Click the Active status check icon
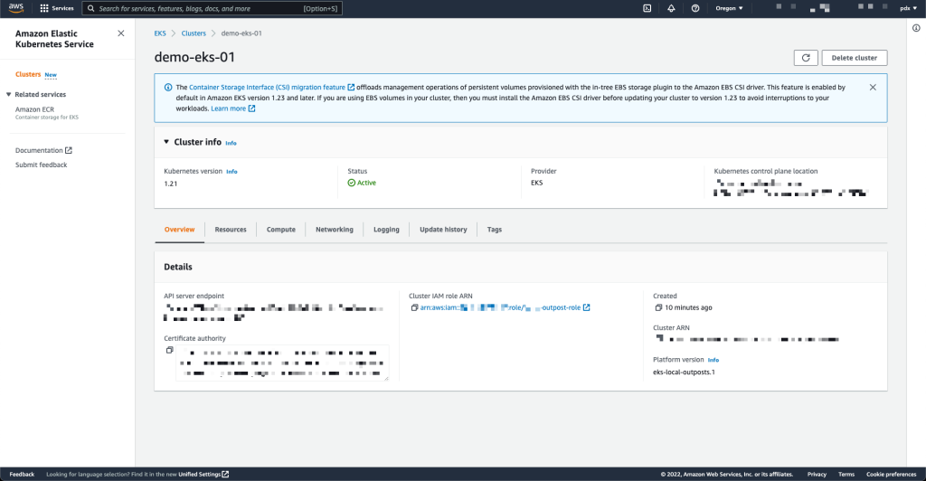926x481 pixels. click(352, 183)
